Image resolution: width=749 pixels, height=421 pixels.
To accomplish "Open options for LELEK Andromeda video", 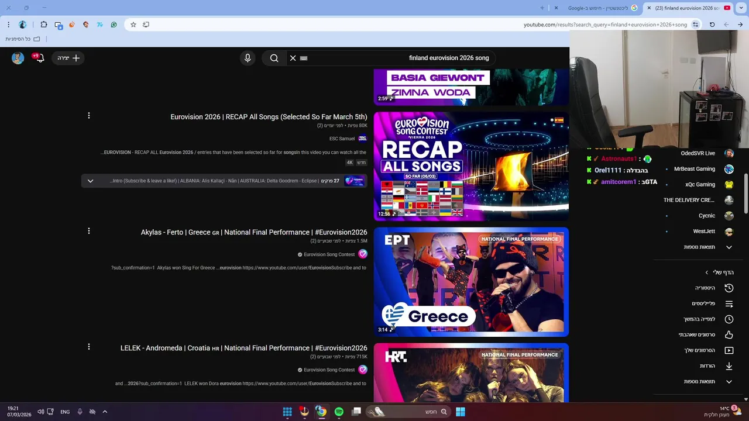I will tap(89, 347).
